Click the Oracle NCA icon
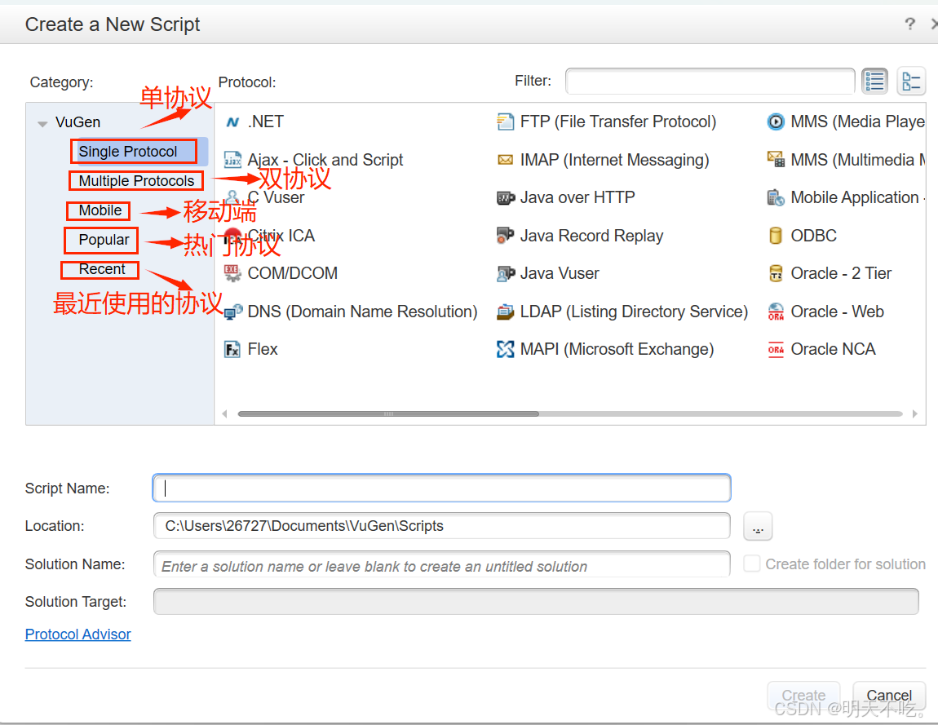The width and height of the screenshot is (938, 725). (x=776, y=349)
